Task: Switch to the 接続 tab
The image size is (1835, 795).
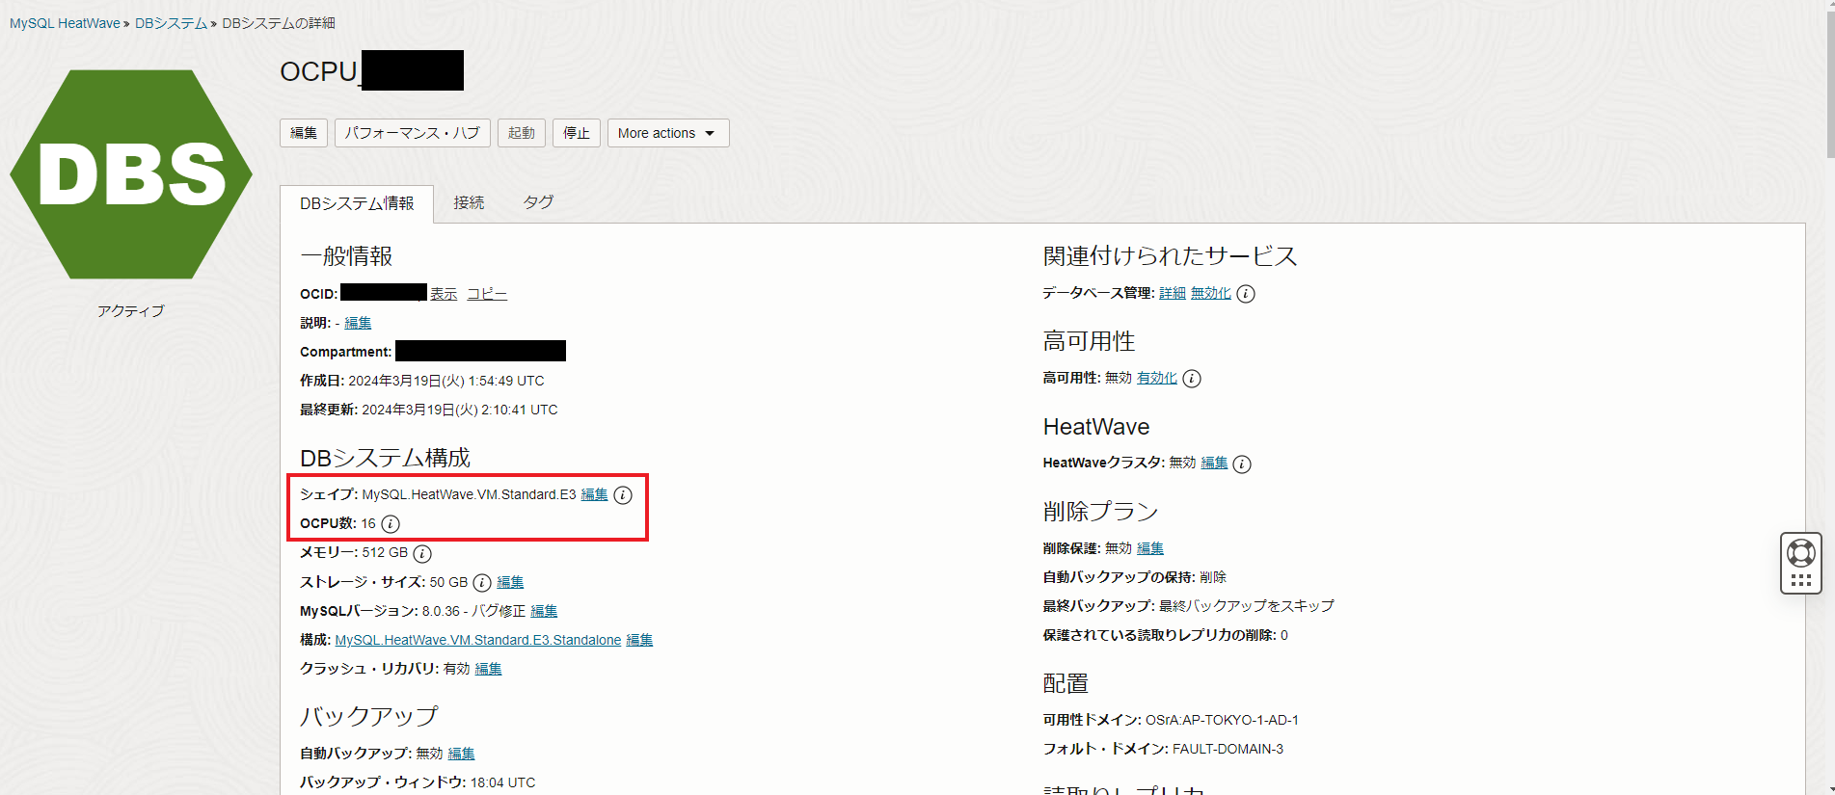Action: point(469,202)
